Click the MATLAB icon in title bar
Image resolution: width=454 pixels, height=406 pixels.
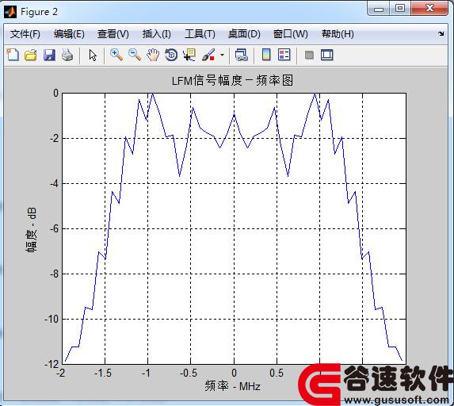tap(10, 12)
